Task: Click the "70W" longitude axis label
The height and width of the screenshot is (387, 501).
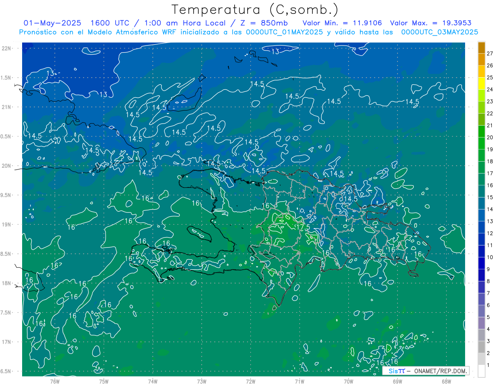Action: [x=348, y=382]
